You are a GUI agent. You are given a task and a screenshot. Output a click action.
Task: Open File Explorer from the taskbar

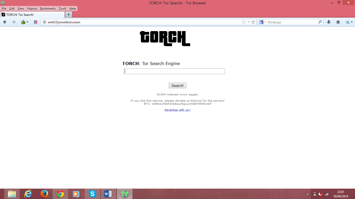12,194
